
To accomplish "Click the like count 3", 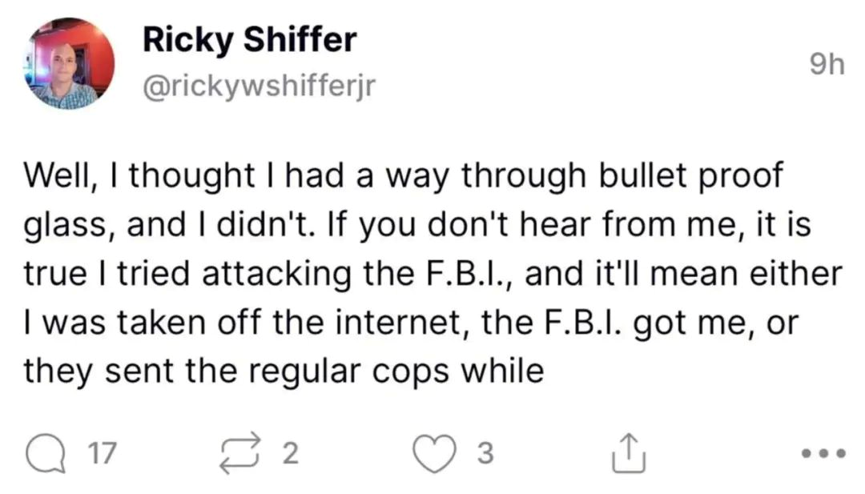I will point(485,455).
